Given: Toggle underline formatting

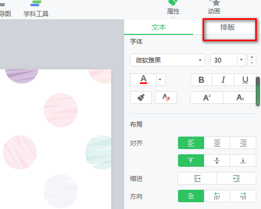Looking at the screenshot, I should 245,80.
